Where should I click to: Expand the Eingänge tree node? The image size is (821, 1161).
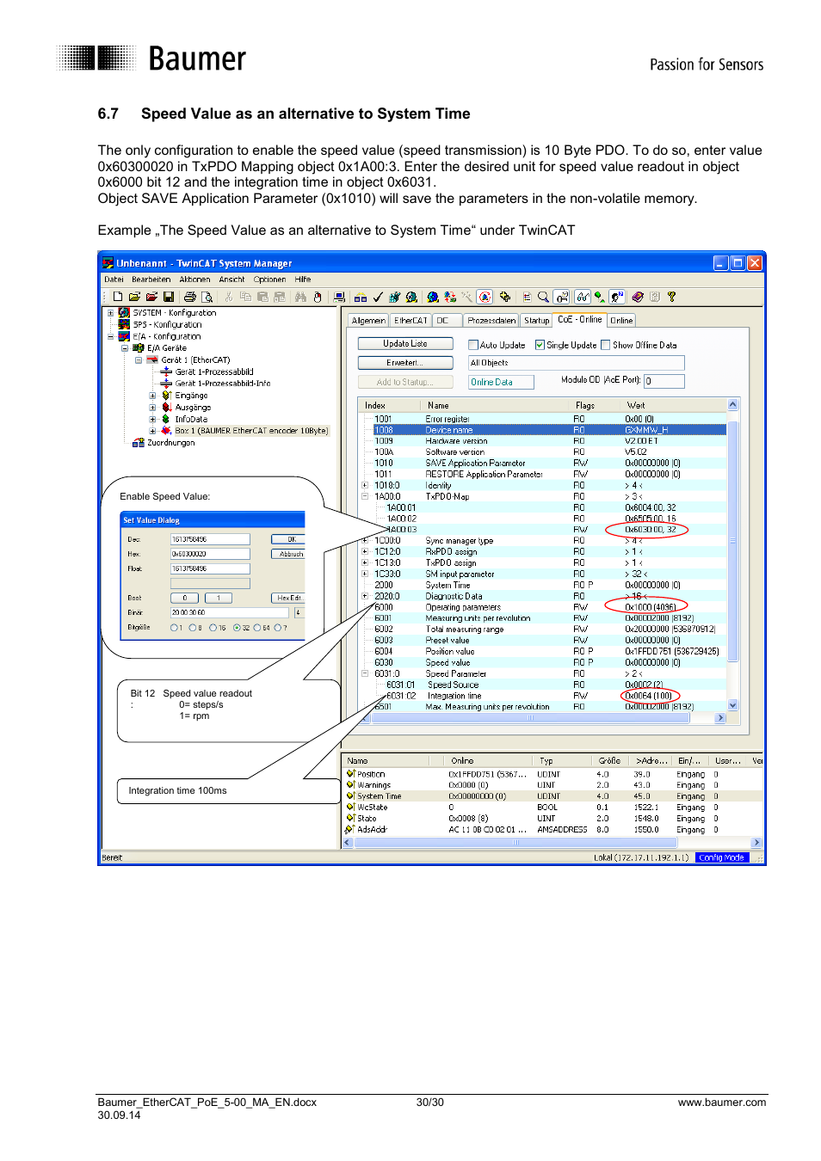tap(152, 396)
